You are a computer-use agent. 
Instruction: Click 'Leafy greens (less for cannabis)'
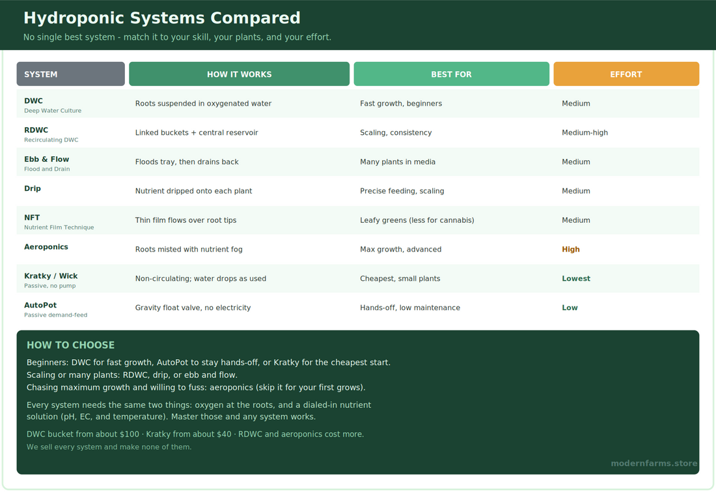417,220
